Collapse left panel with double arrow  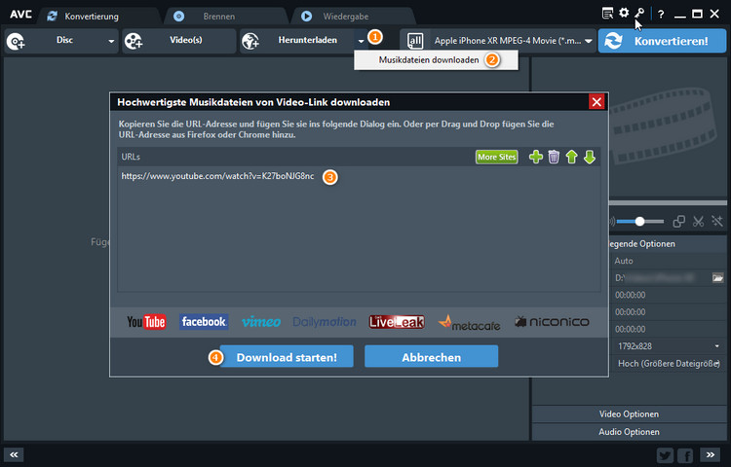click(x=14, y=454)
